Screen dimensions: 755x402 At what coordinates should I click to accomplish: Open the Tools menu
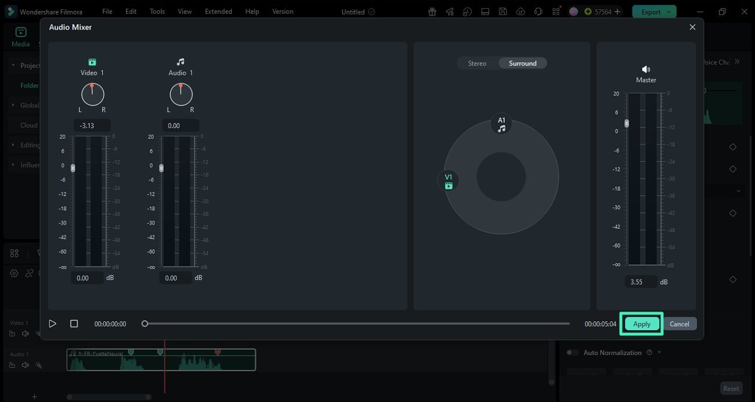point(157,12)
